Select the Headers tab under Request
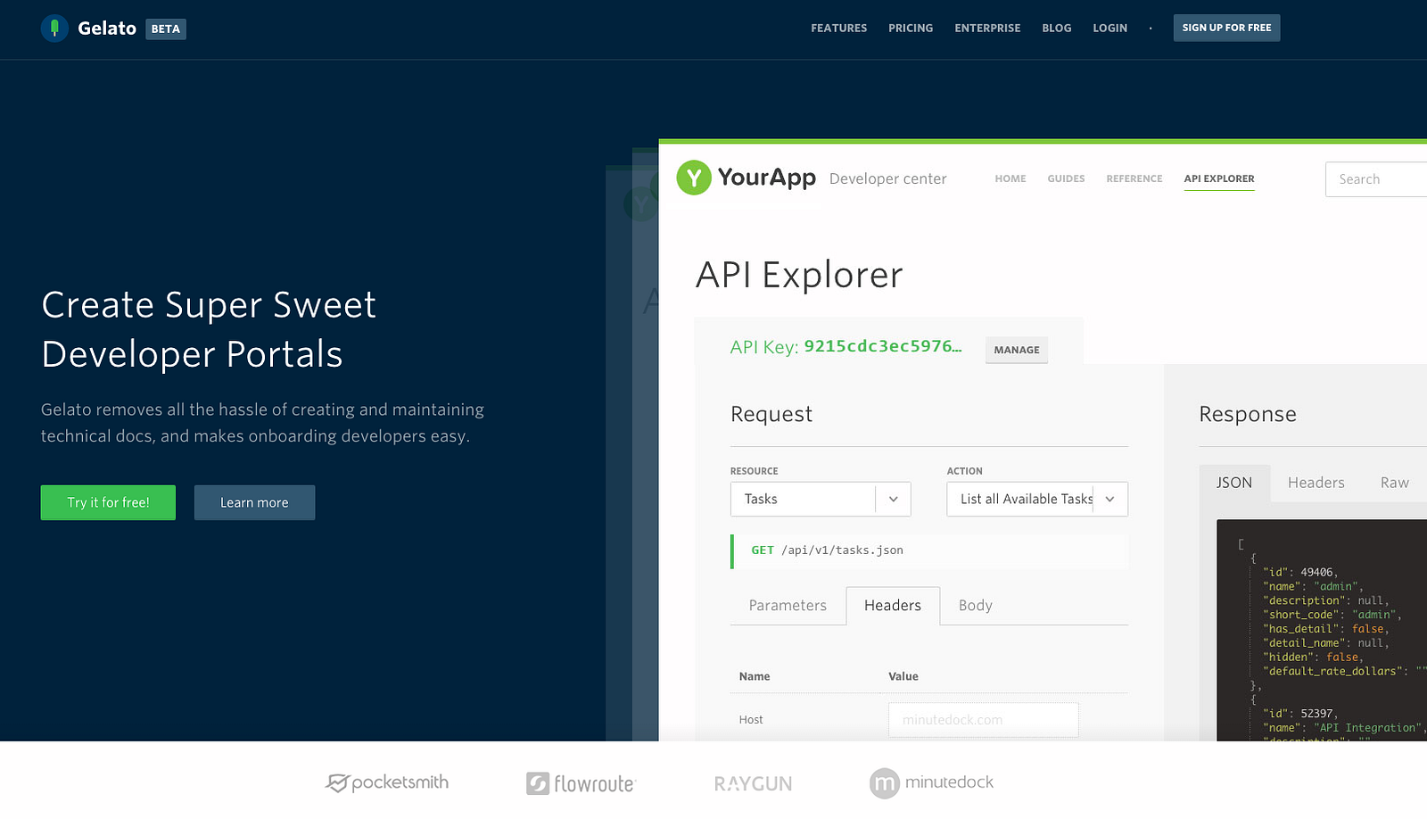The image size is (1427, 819). (893, 605)
